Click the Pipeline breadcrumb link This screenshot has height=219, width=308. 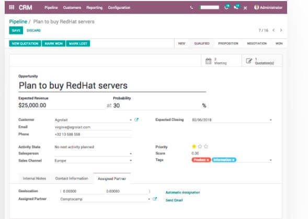coord(18,21)
